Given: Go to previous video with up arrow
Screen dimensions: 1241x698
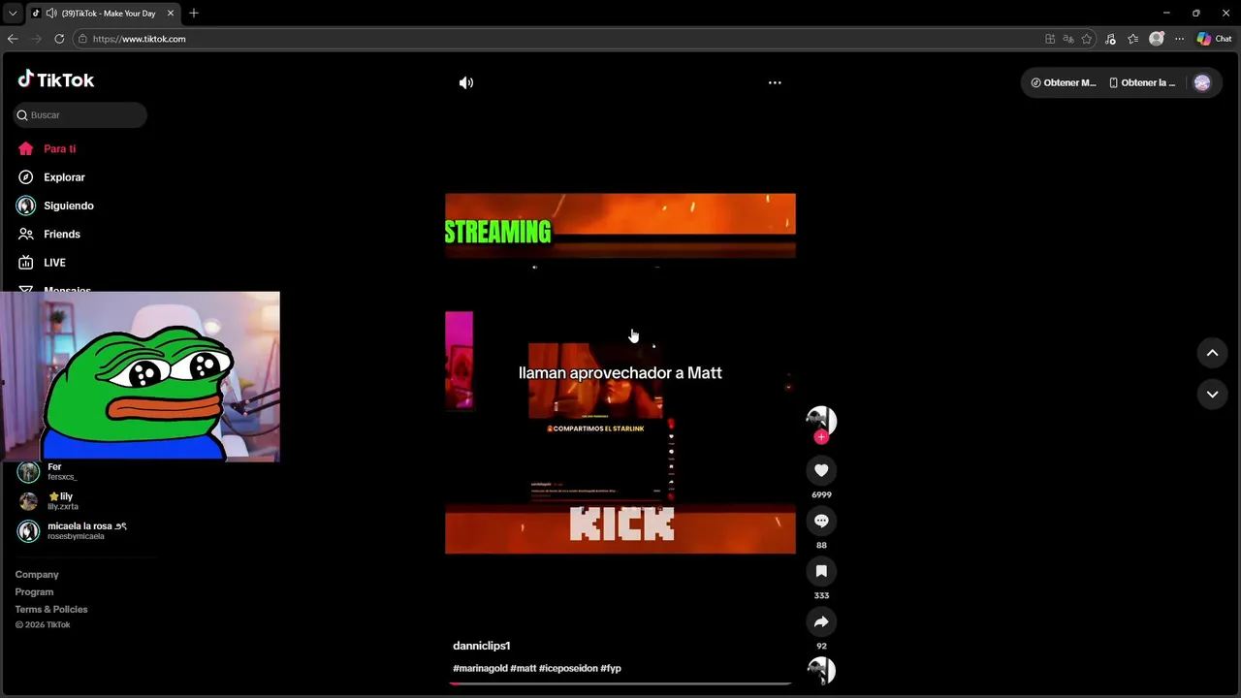Looking at the screenshot, I should pyautogui.click(x=1212, y=353).
